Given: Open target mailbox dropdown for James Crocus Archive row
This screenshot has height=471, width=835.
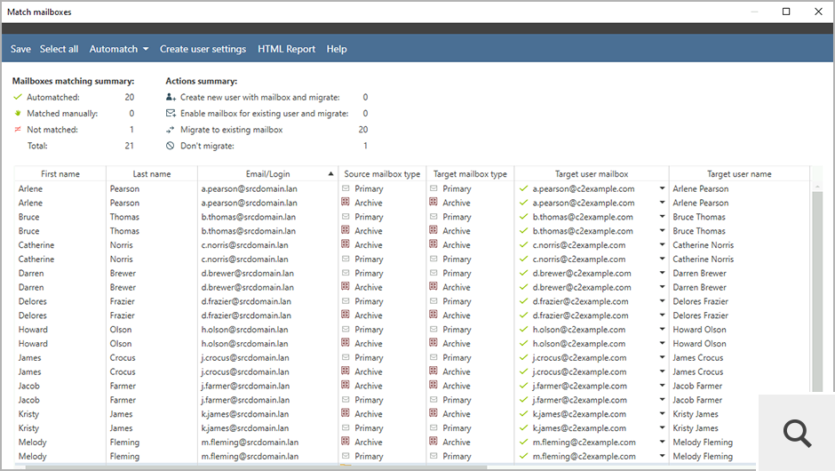Looking at the screenshot, I should pos(662,371).
